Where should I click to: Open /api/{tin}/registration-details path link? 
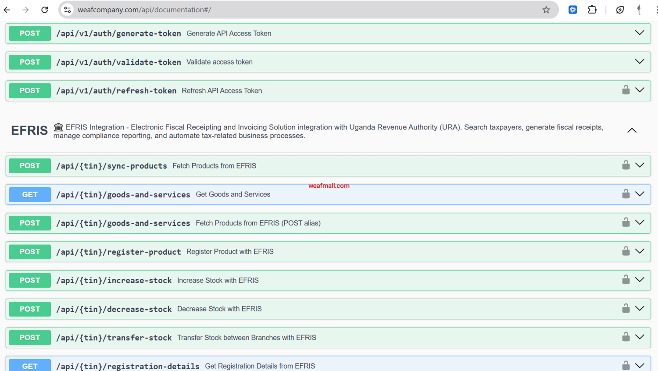point(128,366)
